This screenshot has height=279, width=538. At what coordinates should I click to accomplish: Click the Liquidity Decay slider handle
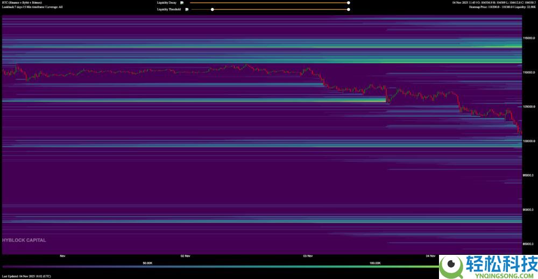[x=348, y=3]
